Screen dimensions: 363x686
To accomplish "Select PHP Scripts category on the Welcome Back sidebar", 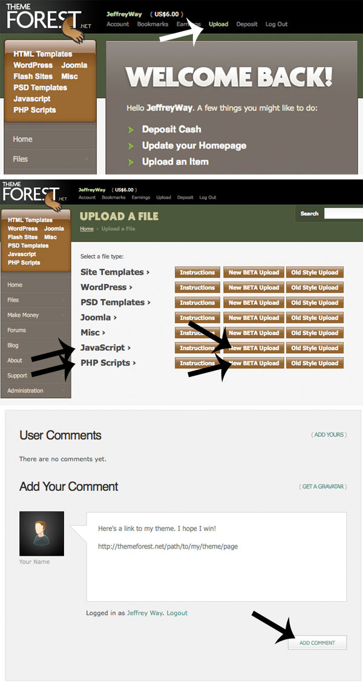I will point(34,110).
